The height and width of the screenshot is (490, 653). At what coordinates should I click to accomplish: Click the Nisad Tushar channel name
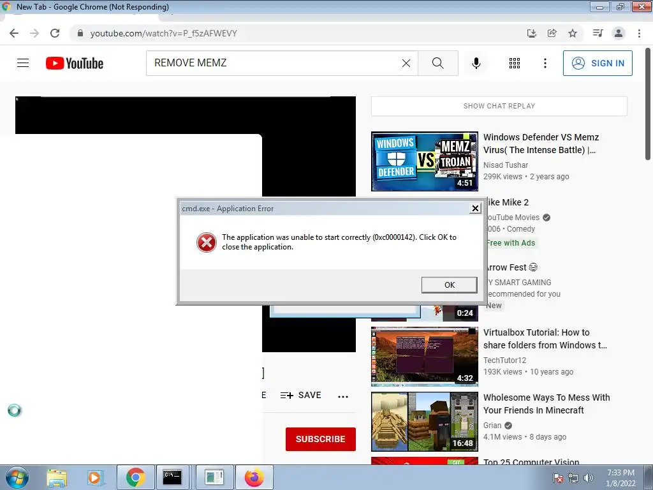pos(506,165)
